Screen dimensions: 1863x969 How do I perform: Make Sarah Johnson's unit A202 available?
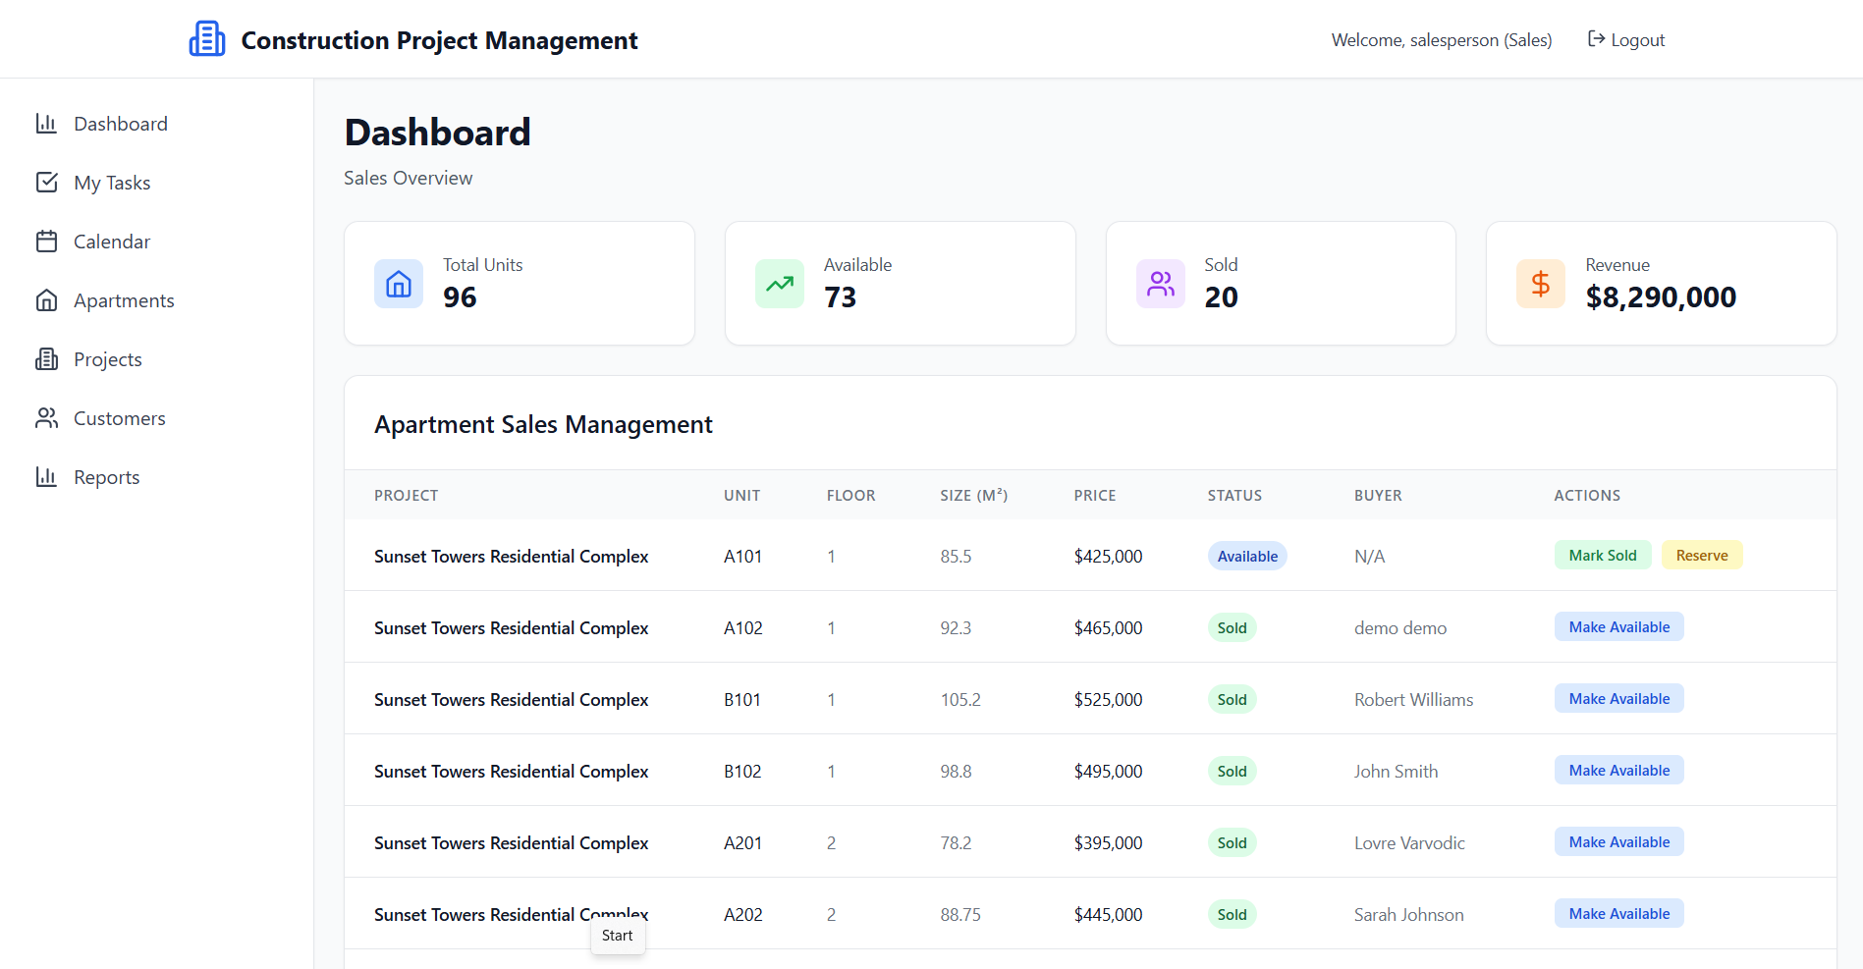pos(1618,914)
